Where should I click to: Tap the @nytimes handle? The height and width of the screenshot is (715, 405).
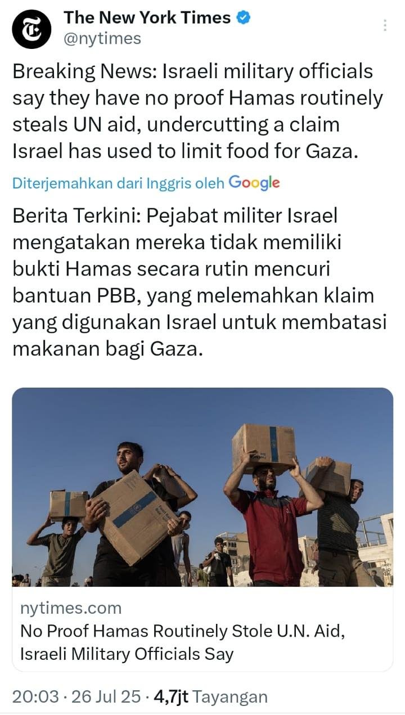coord(102,39)
